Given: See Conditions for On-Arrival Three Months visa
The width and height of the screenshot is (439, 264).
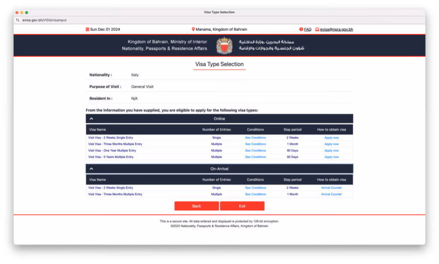Looking at the screenshot, I should point(256,194).
